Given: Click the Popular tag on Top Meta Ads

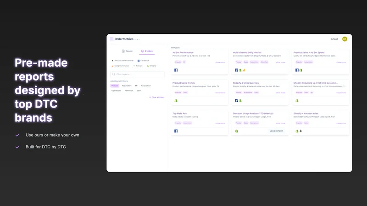Looking at the screenshot, I should tap(178, 123).
